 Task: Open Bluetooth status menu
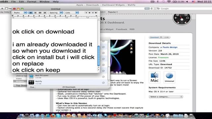click(158, 2)
